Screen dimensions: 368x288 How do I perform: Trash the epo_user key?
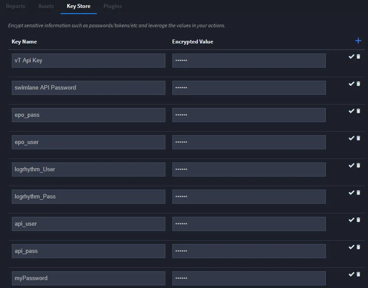pyautogui.click(x=358, y=138)
